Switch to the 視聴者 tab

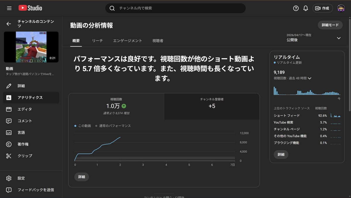[x=158, y=41]
